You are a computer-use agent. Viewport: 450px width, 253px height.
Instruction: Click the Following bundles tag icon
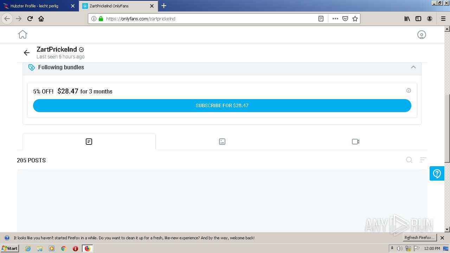[x=32, y=67]
